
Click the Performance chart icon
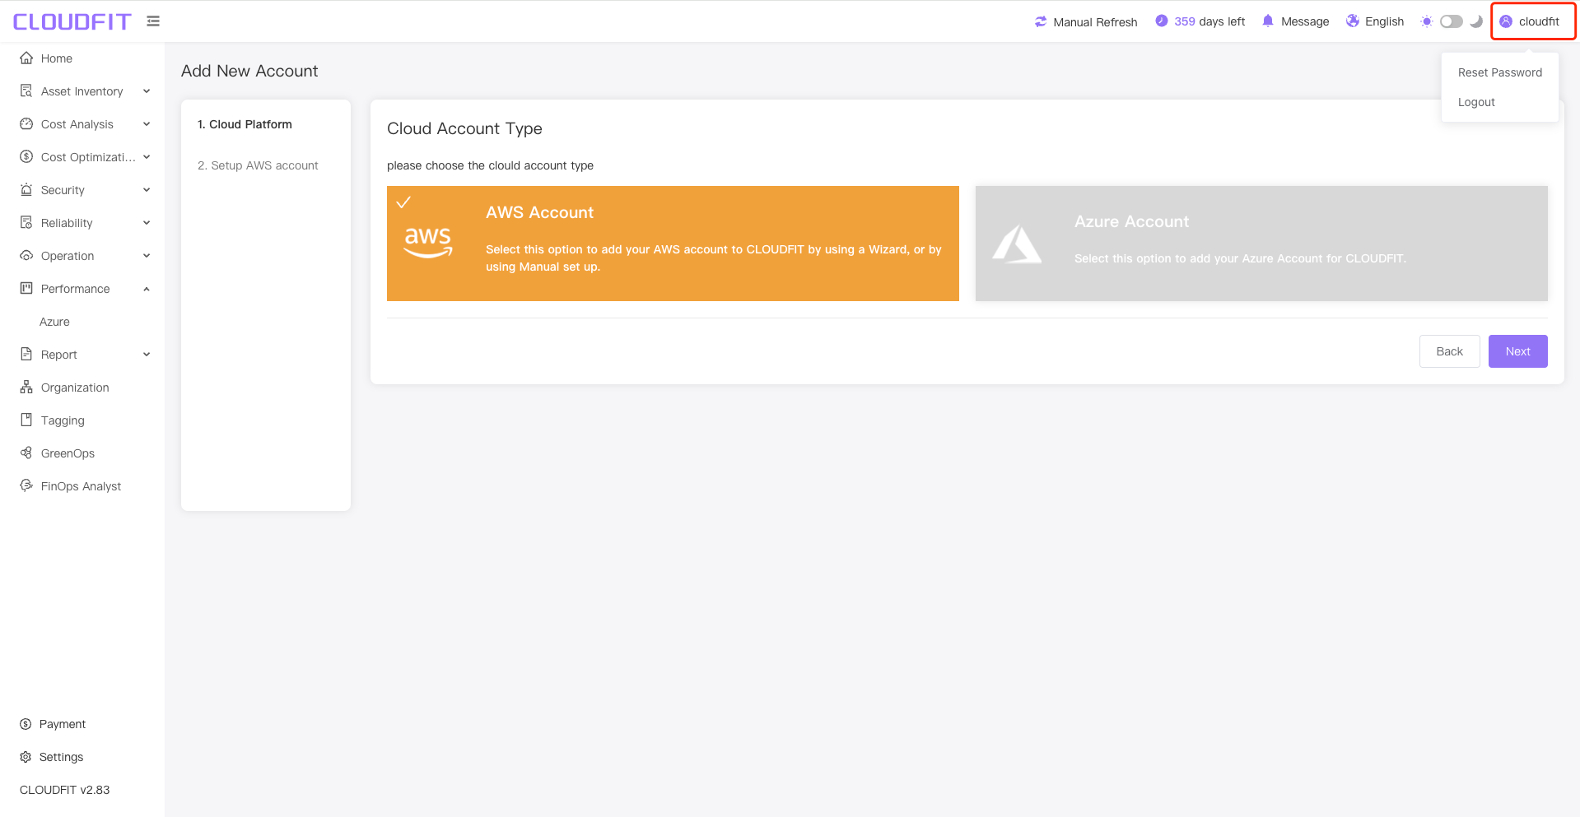(x=26, y=289)
